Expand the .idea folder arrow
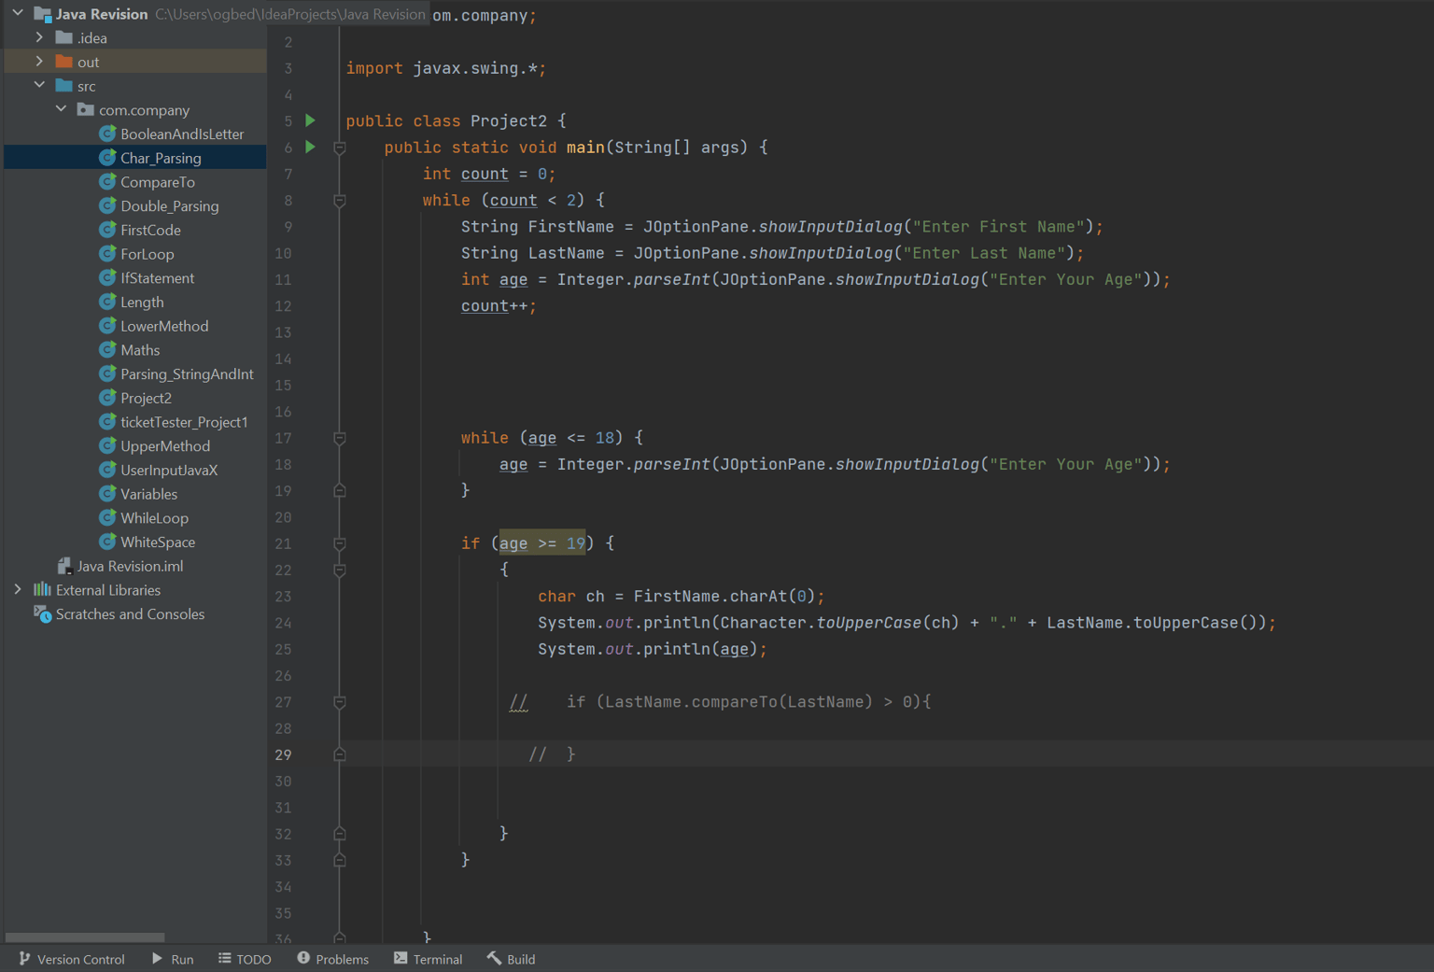Screen dimensions: 1434x972 [39, 37]
